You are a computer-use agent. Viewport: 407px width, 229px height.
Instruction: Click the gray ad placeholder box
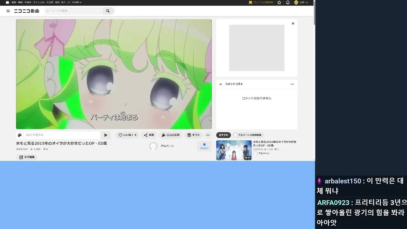point(257,48)
